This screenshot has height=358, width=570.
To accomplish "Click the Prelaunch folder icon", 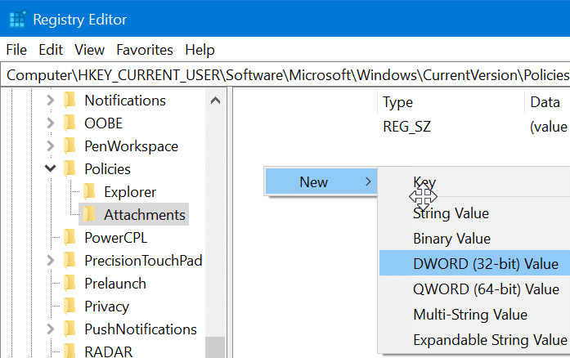I will coord(70,283).
